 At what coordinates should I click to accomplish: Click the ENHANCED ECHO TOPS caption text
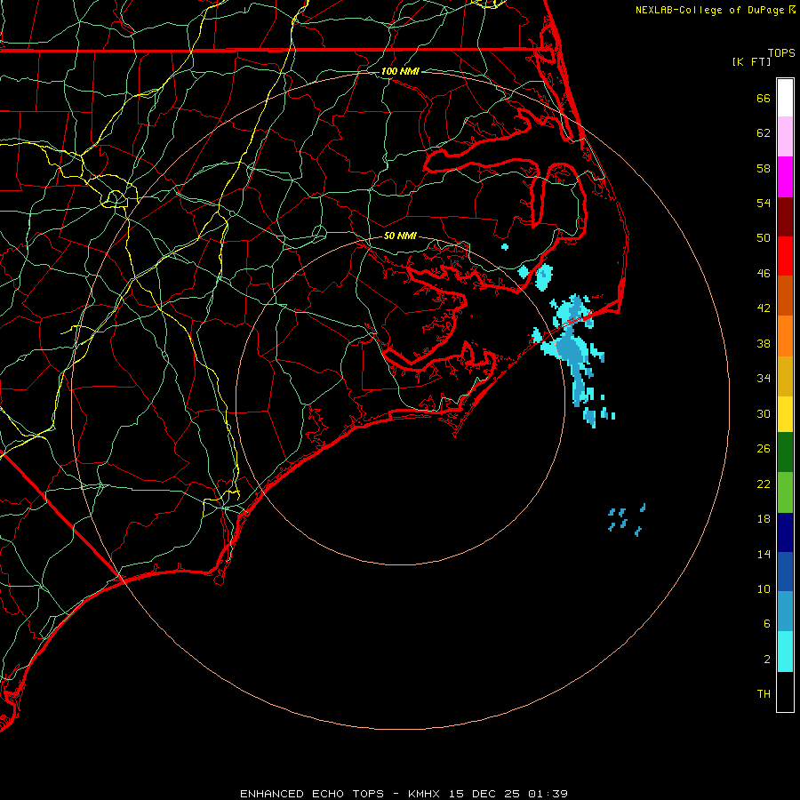tap(312, 794)
